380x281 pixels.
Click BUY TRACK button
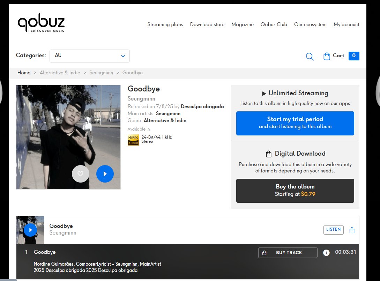coord(288,253)
